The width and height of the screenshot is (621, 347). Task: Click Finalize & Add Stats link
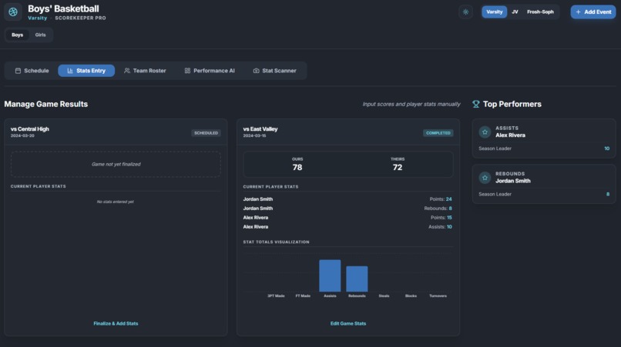(x=116, y=324)
